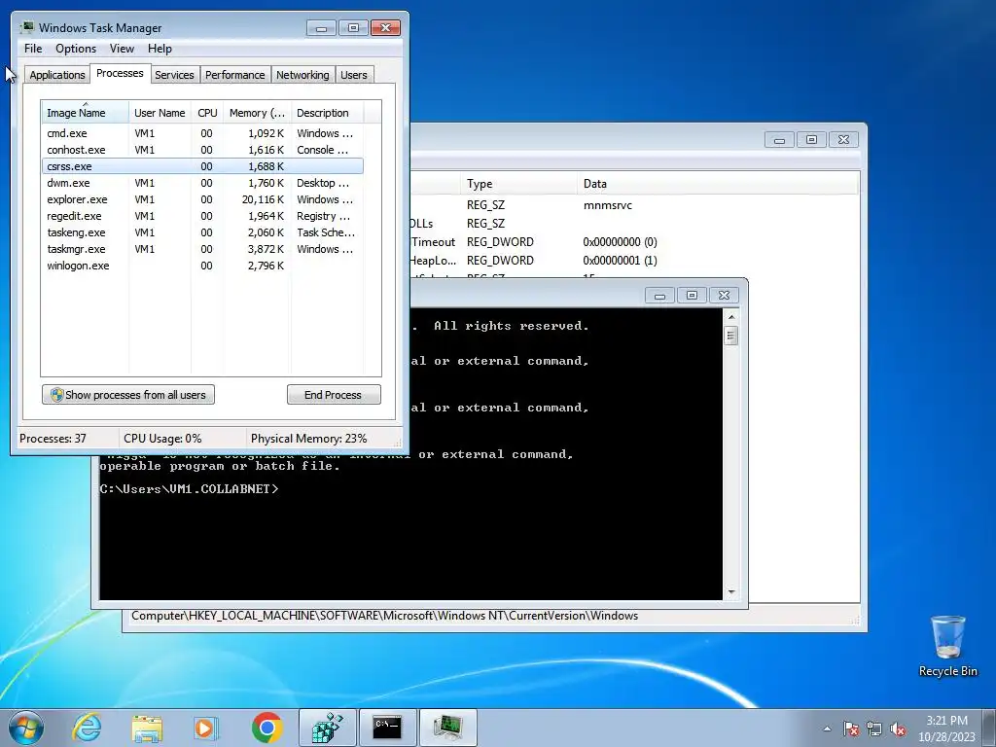Sort processes by CPU column
The width and height of the screenshot is (996, 747).
[208, 113]
